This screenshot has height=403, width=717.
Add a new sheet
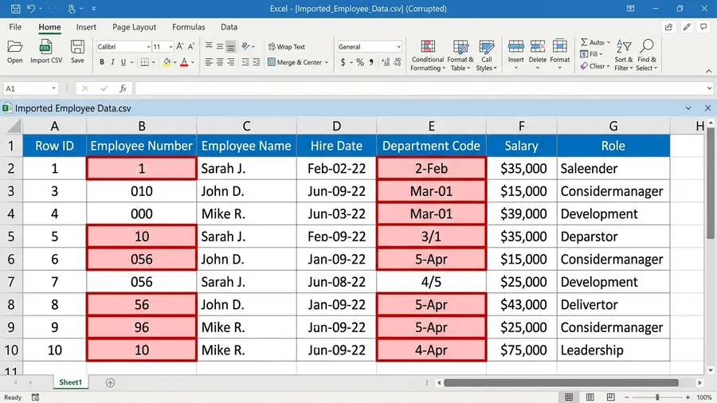click(x=110, y=383)
